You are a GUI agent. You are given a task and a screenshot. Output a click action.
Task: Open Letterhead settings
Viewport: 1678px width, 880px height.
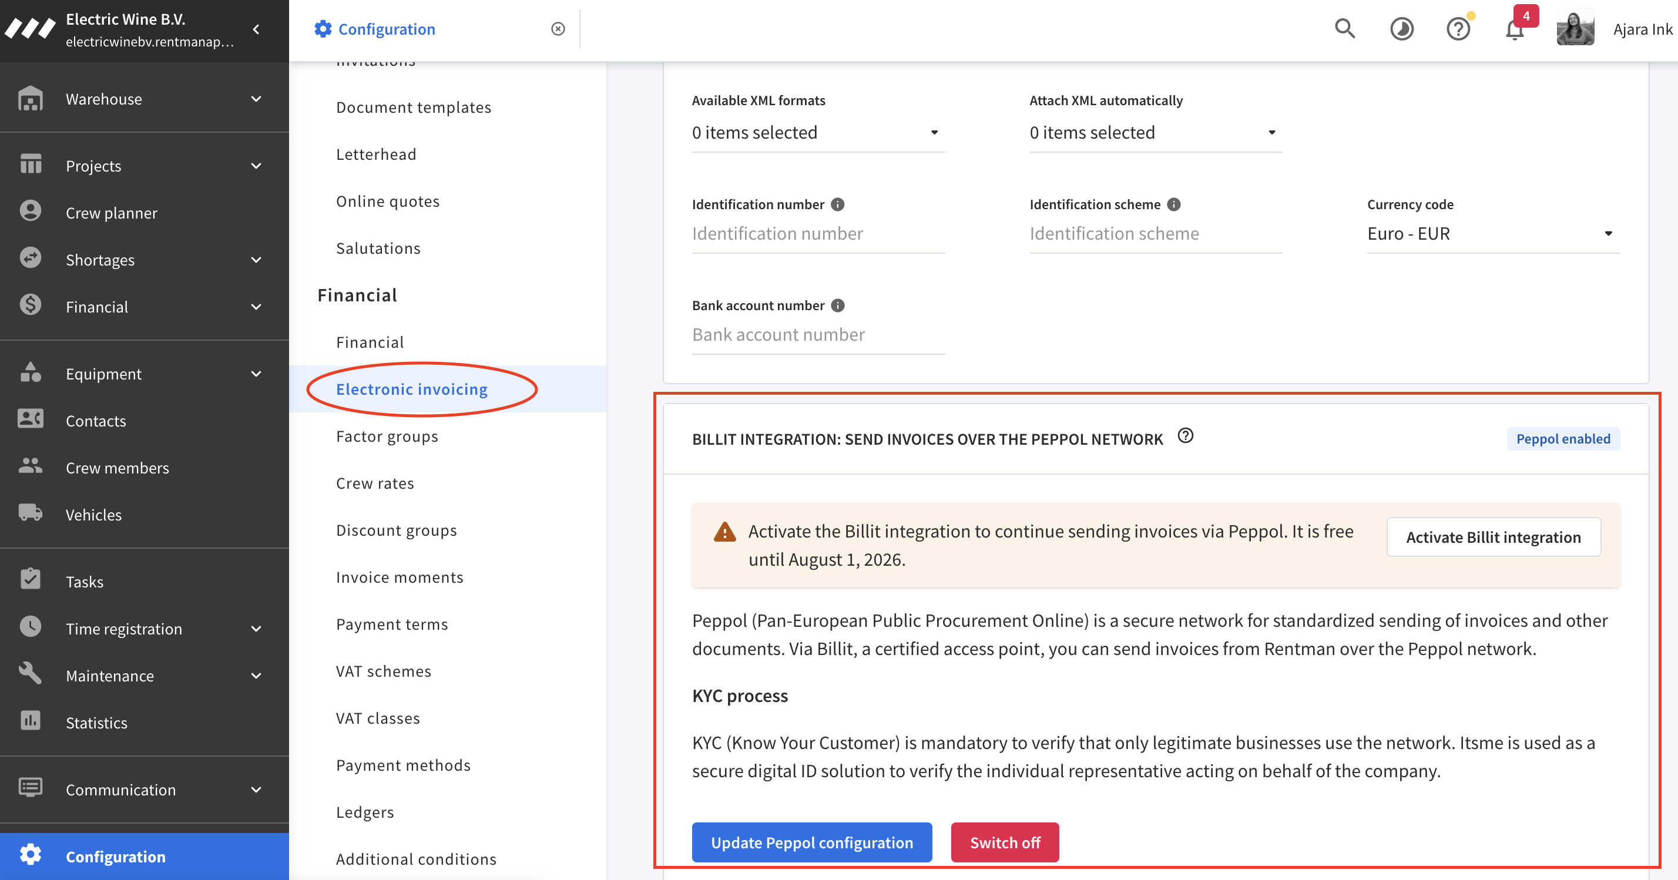pos(377,154)
